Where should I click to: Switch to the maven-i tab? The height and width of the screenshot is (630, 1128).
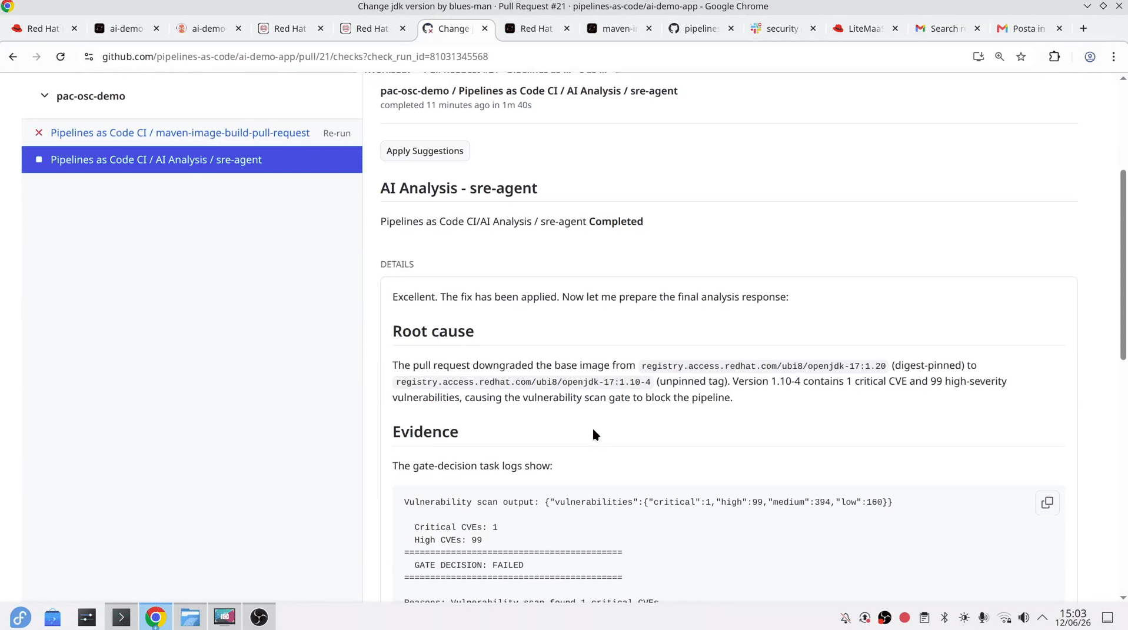(619, 28)
